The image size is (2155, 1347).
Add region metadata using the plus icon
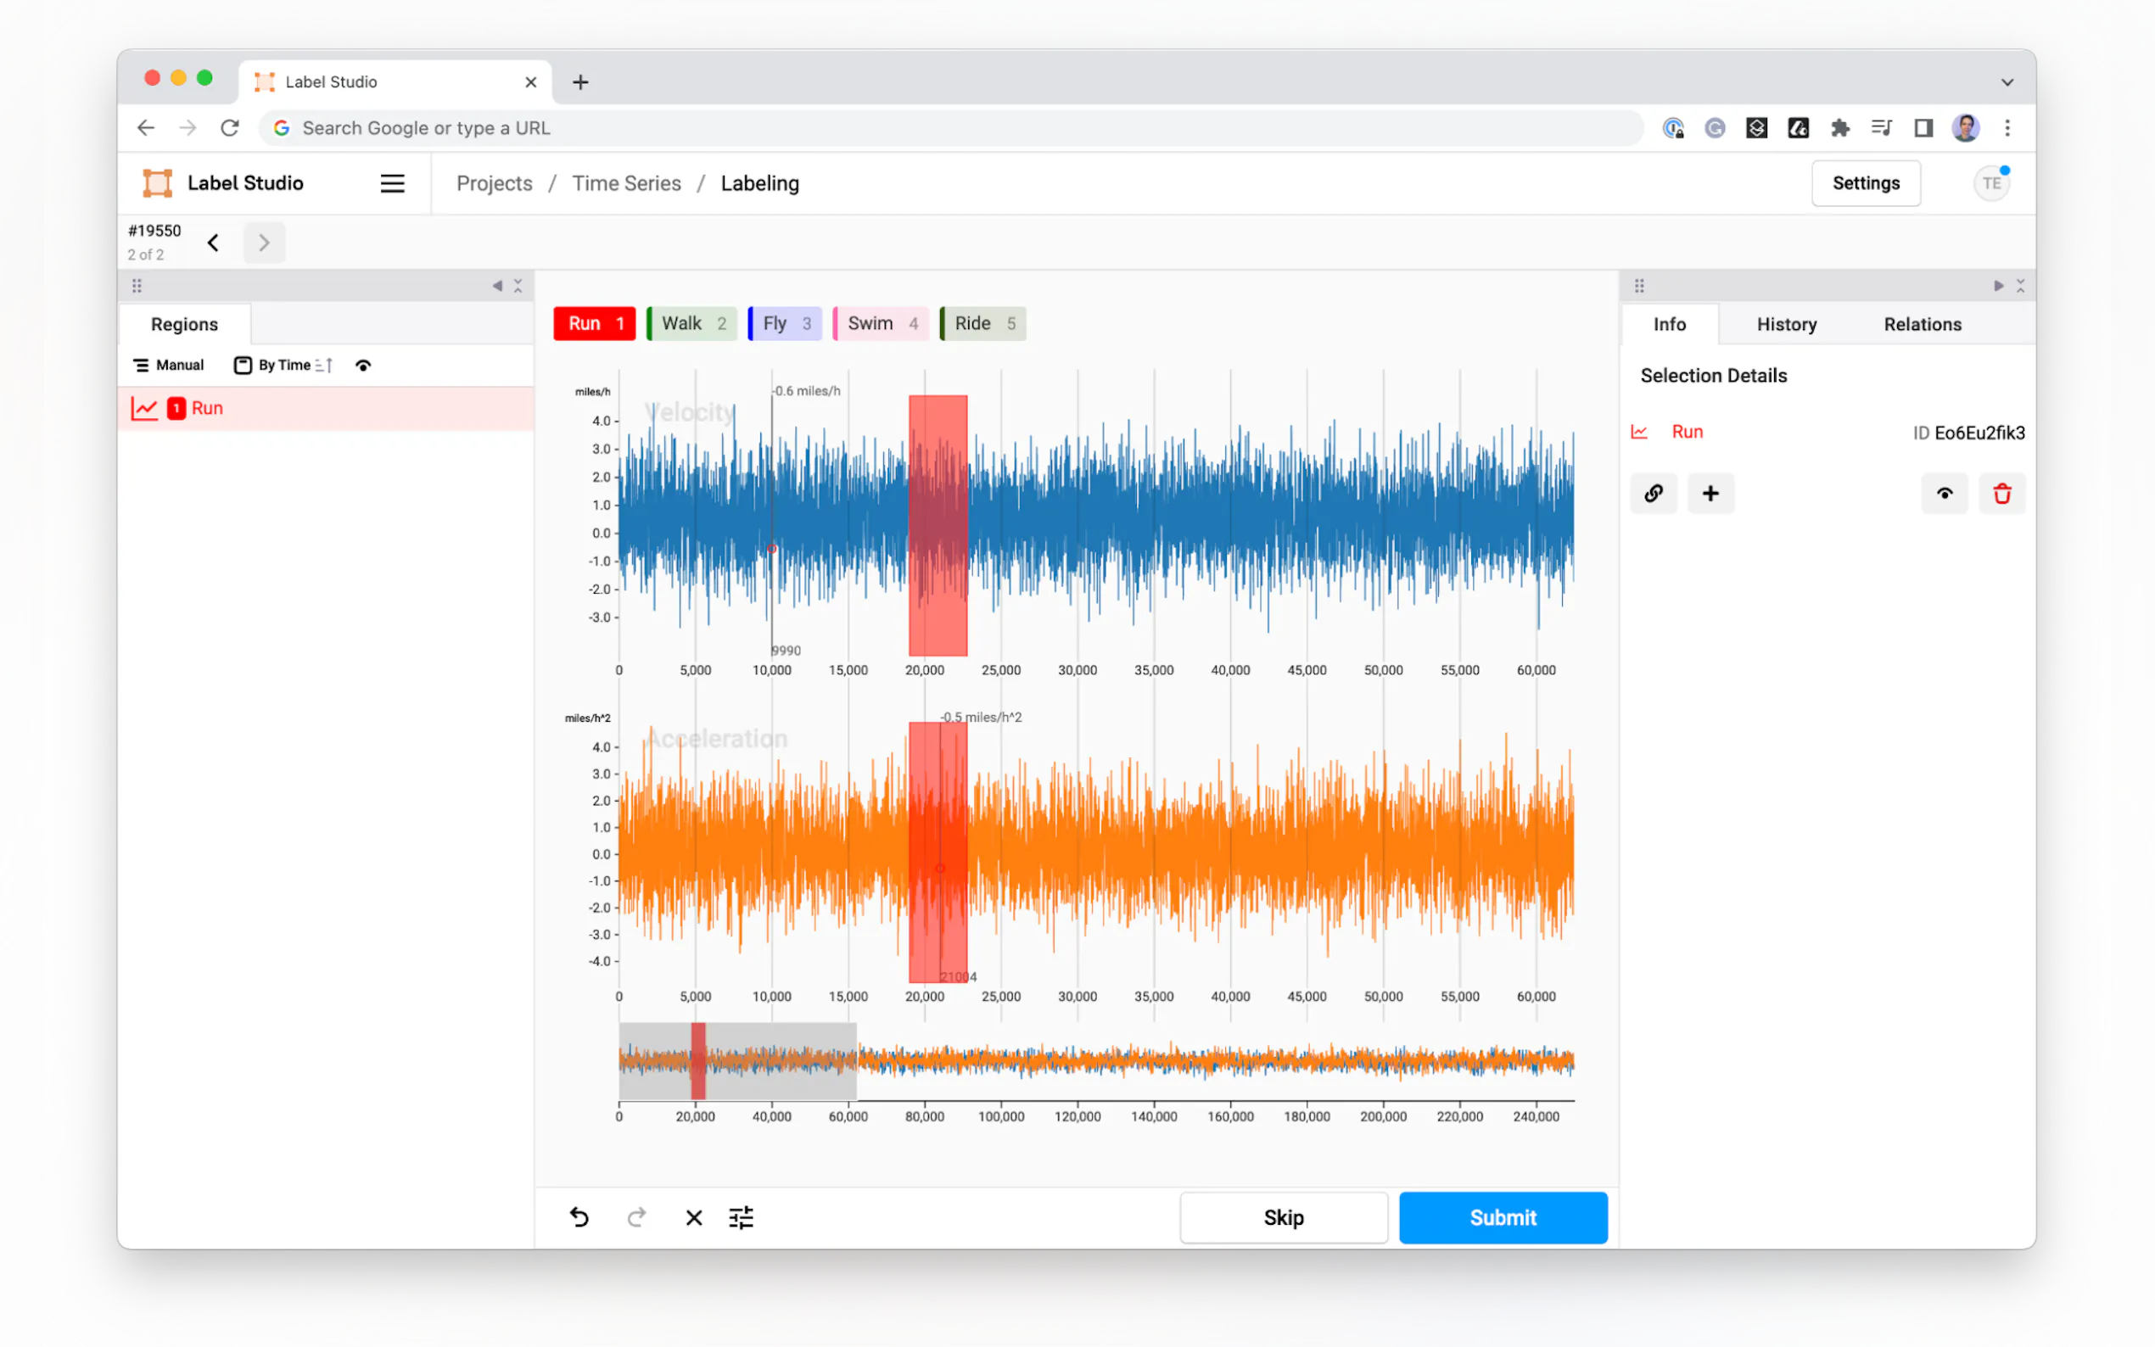click(x=1710, y=494)
